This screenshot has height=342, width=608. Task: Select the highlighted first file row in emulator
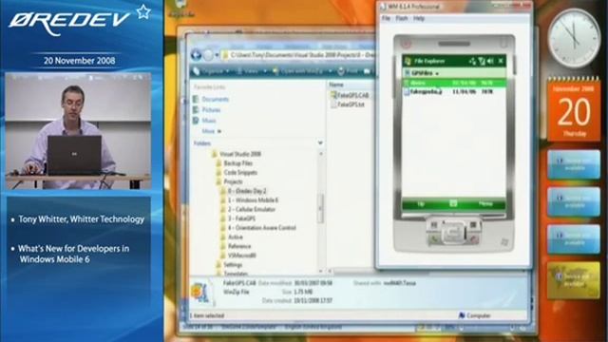tap(454, 83)
